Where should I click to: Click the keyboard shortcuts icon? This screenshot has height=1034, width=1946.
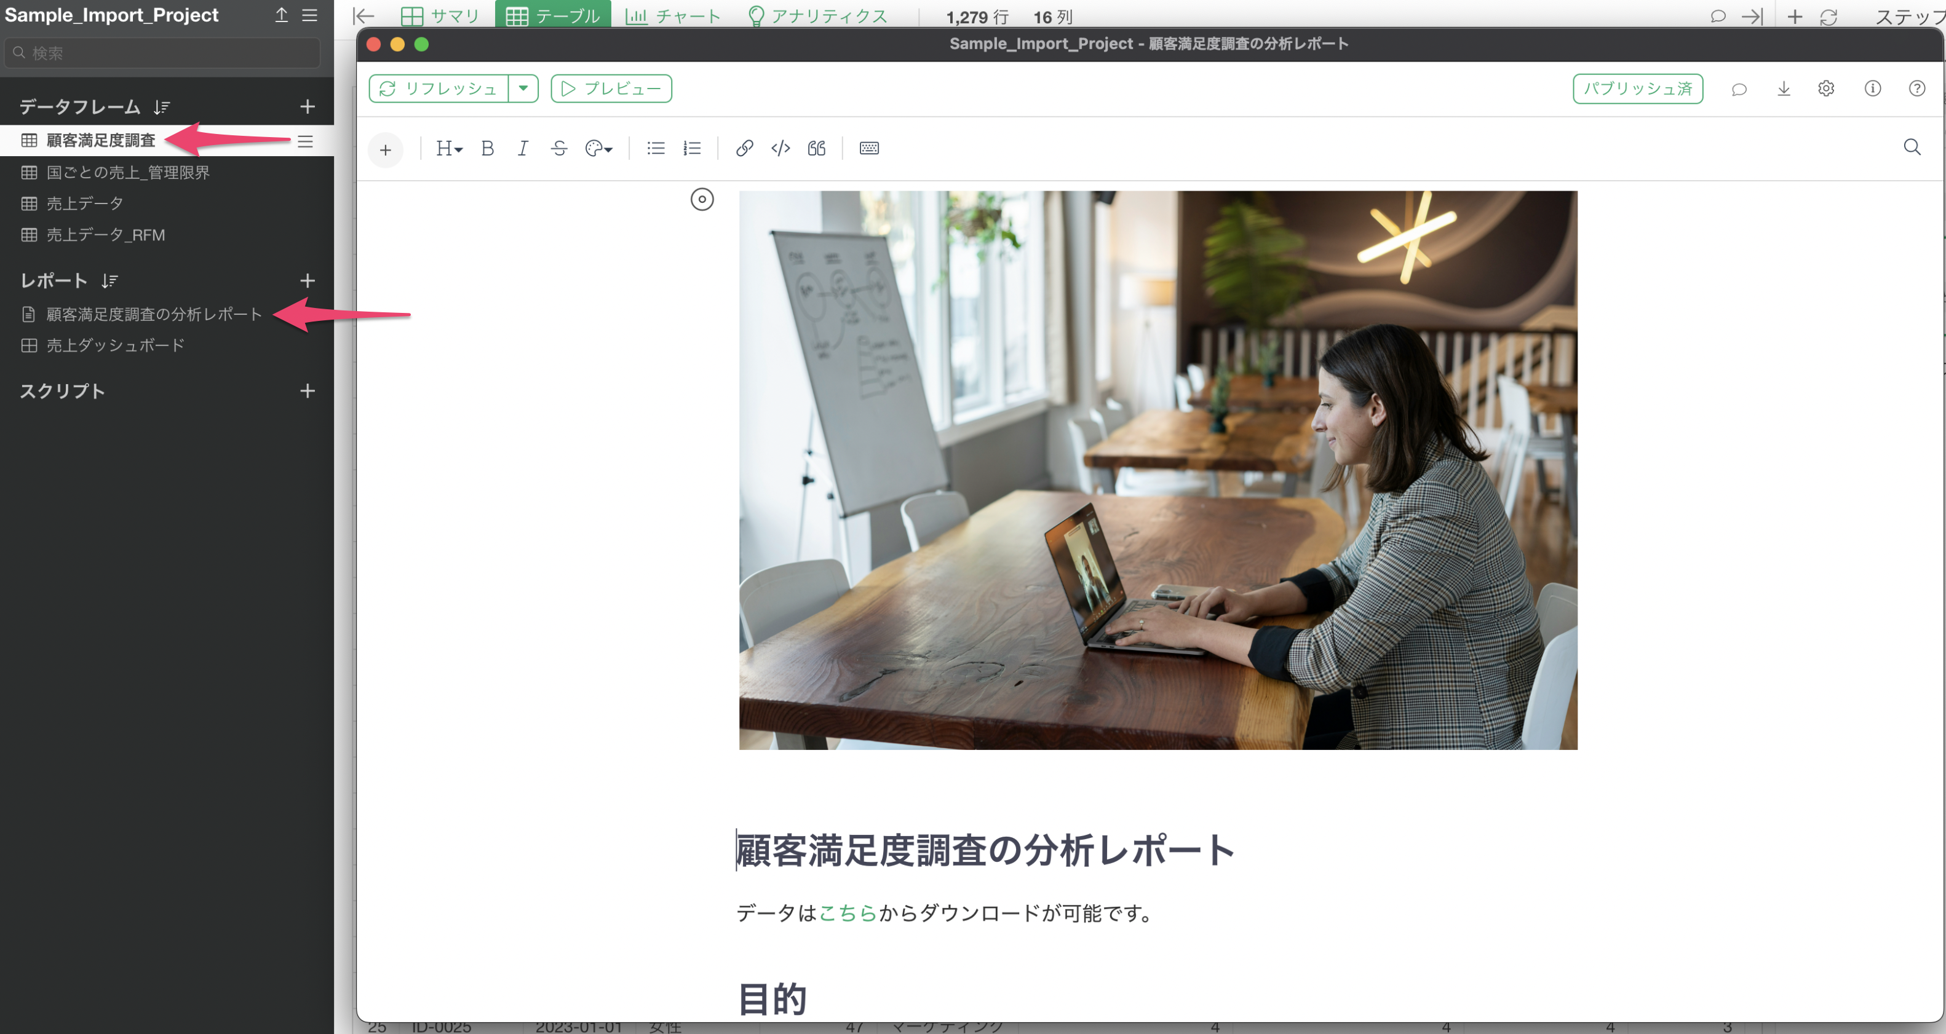point(868,148)
